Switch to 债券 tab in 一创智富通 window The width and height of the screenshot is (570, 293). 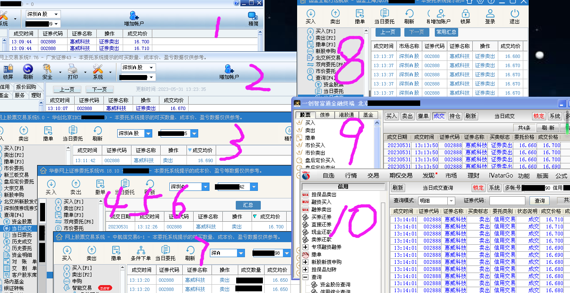325,115
